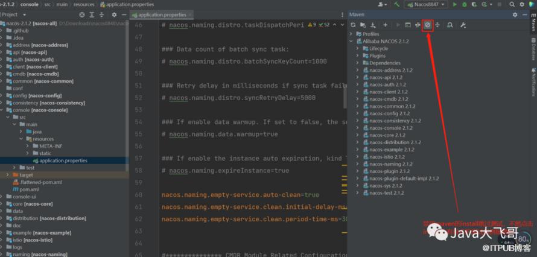Click the Collapse All icon in Maven toolbar
Image resolution: width=537 pixels, height=257 pixels.
pos(437,25)
